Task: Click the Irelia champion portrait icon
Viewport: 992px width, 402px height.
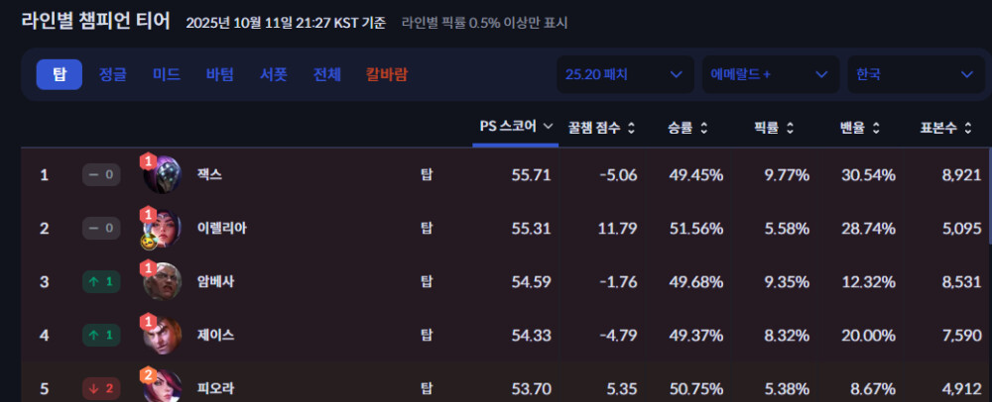Action: pos(162,229)
